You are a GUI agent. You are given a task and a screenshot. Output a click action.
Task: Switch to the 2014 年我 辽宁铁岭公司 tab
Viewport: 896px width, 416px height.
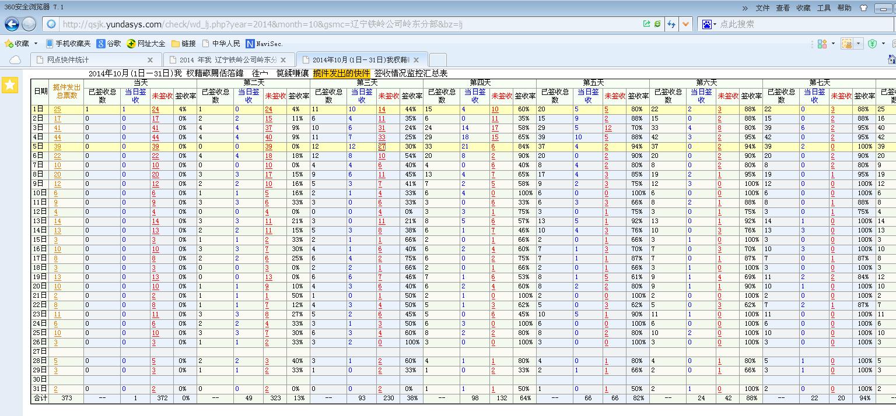point(228,59)
